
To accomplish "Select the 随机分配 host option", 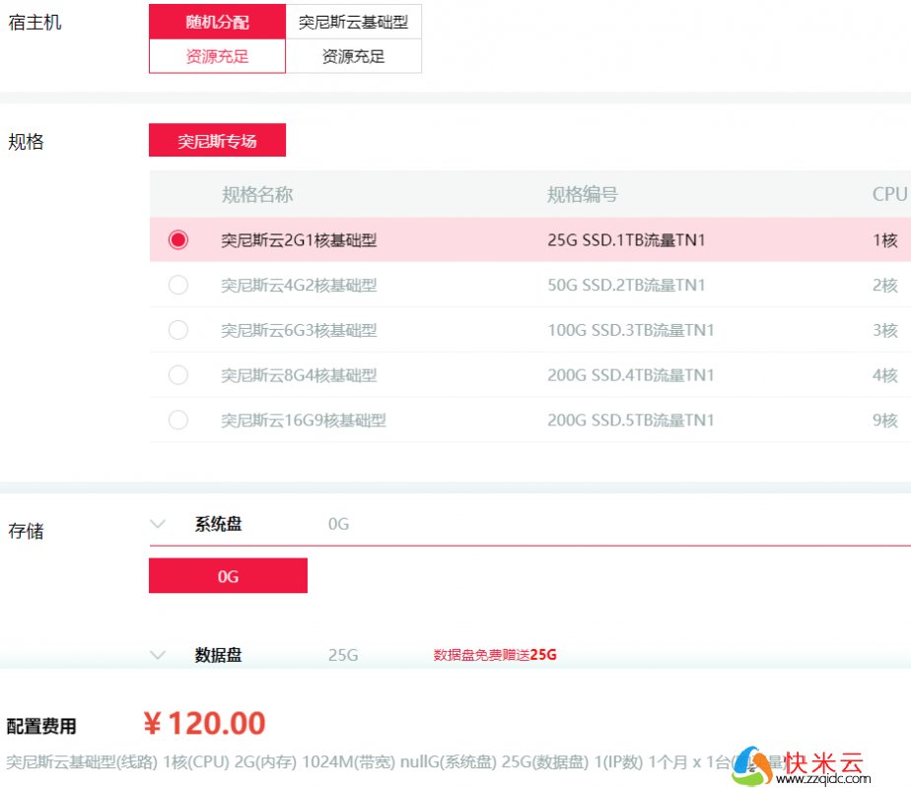I will pyautogui.click(x=217, y=22).
